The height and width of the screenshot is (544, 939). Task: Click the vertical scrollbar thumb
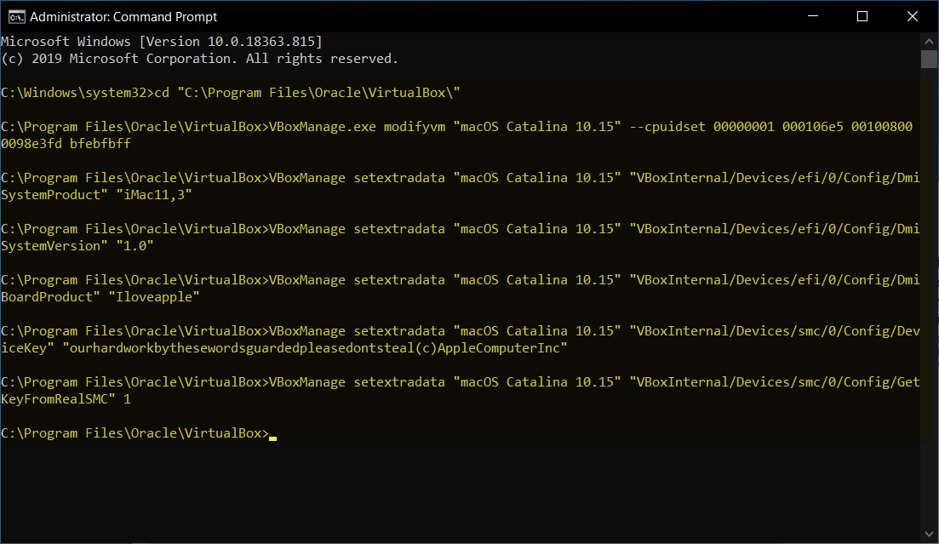(929, 60)
